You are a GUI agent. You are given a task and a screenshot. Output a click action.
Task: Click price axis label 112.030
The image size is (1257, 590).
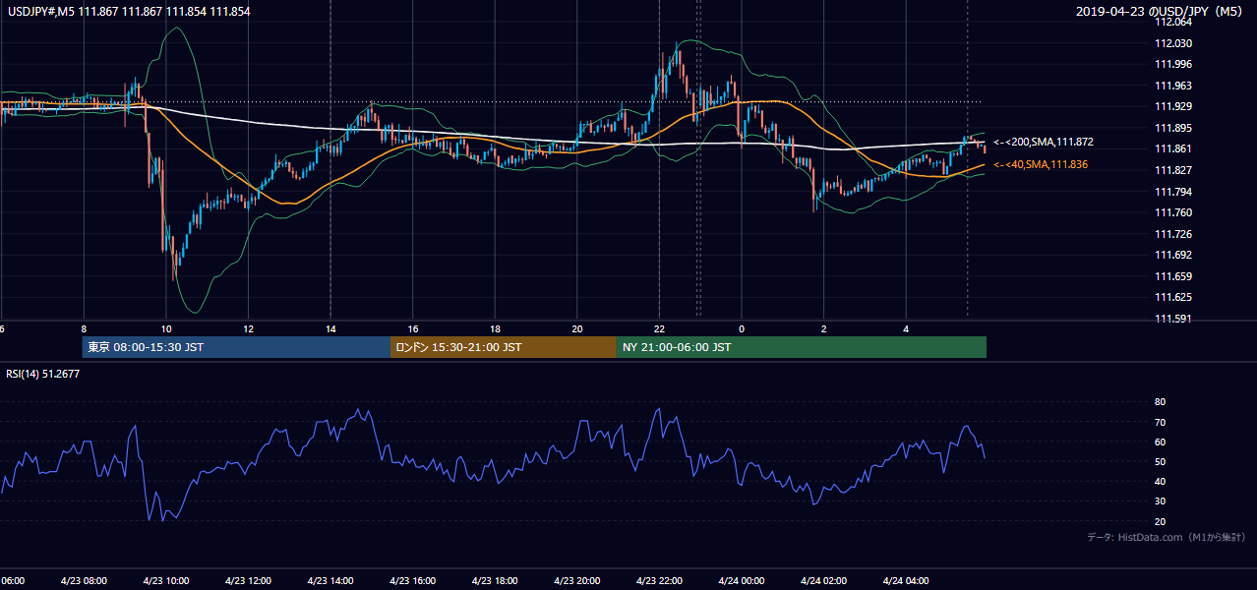[x=1173, y=43]
